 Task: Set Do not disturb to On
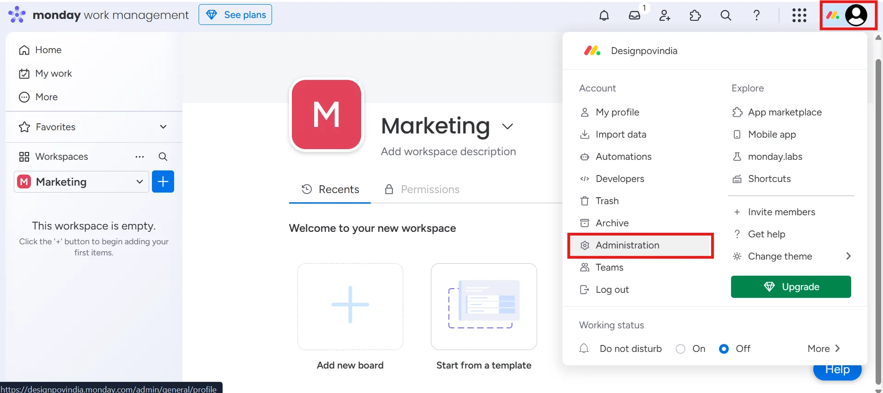click(x=680, y=349)
